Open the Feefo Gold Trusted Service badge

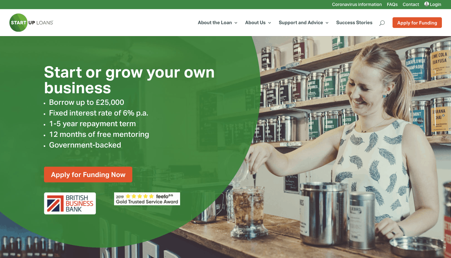(147, 199)
